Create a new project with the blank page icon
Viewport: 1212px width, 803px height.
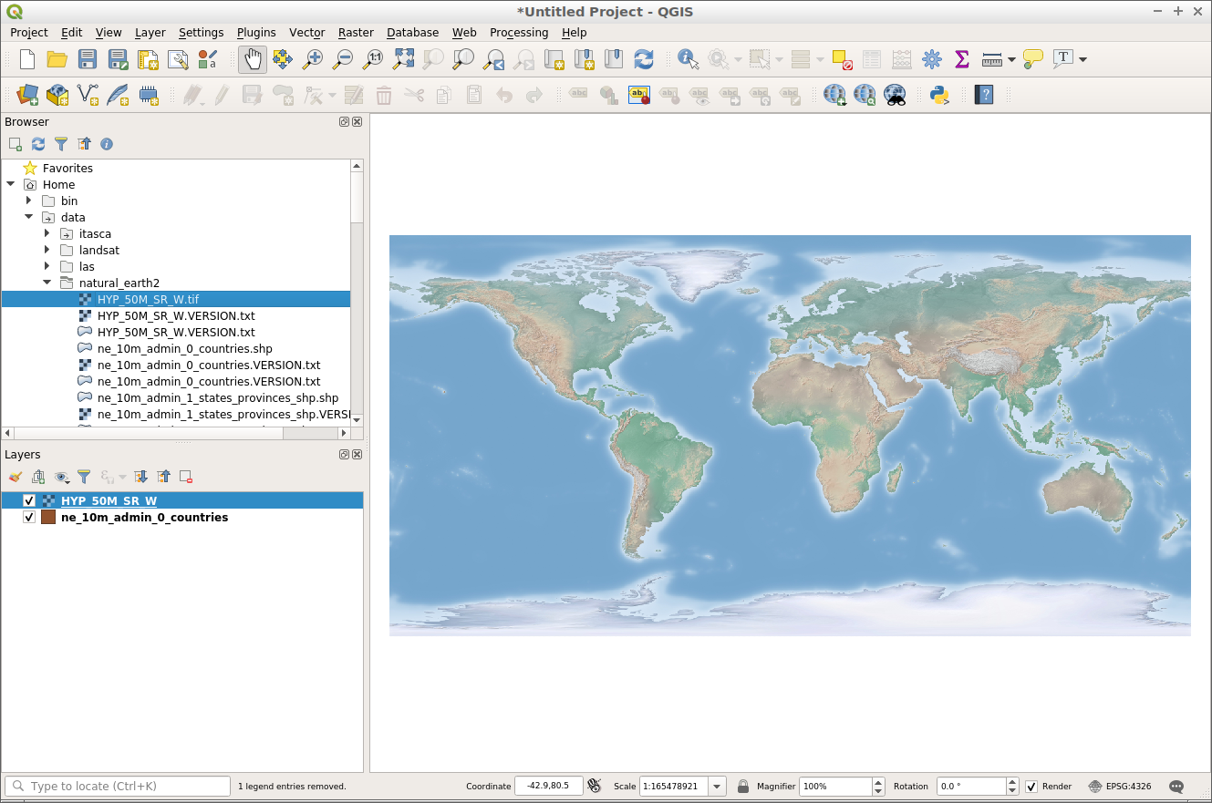tap(27, 59)
